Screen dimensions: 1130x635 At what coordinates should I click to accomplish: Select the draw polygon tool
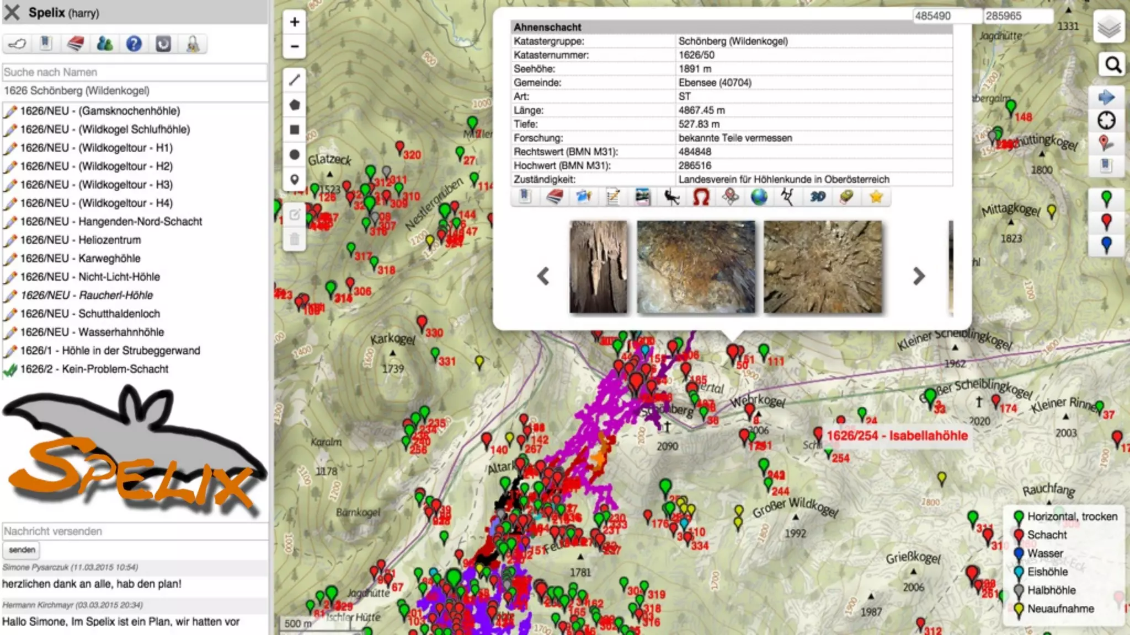point(295,105)
